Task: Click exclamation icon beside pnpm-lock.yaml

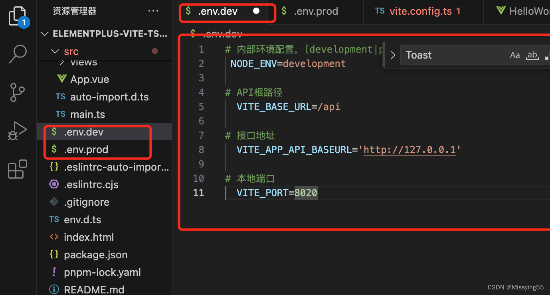Action: pos(54,272)
